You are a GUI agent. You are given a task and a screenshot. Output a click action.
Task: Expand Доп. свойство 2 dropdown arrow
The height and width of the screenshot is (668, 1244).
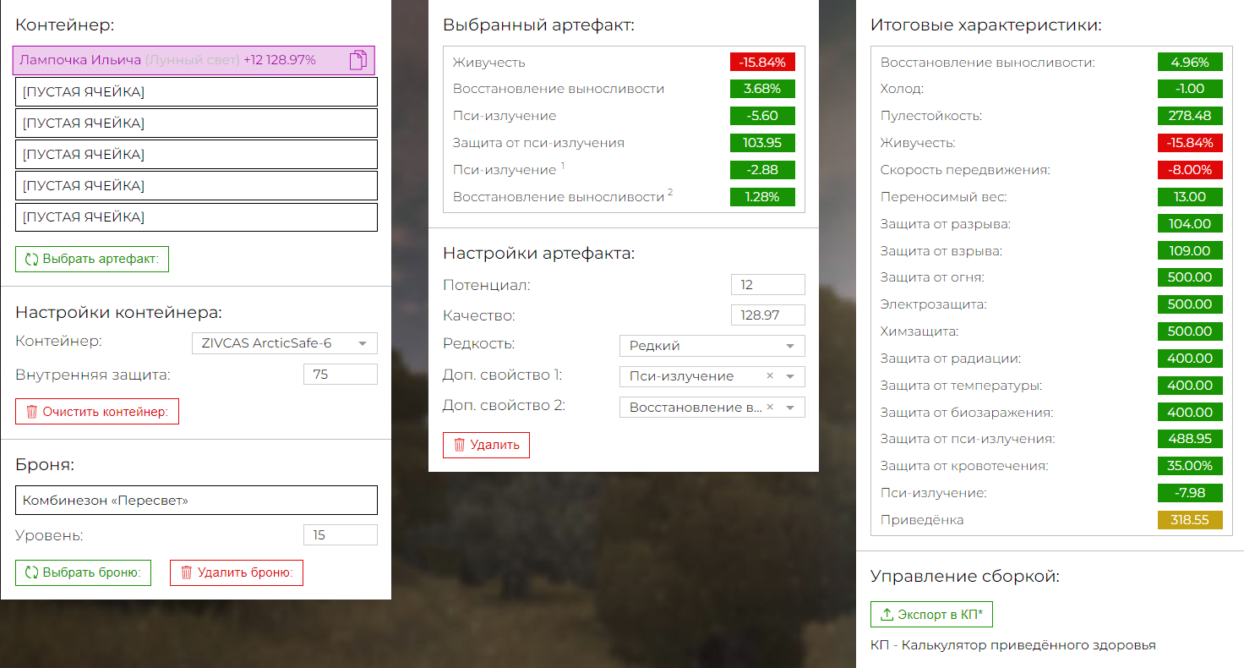790,408
